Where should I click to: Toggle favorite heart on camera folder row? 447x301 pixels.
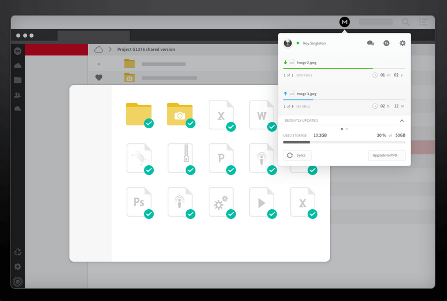click(x=99, y=77)
